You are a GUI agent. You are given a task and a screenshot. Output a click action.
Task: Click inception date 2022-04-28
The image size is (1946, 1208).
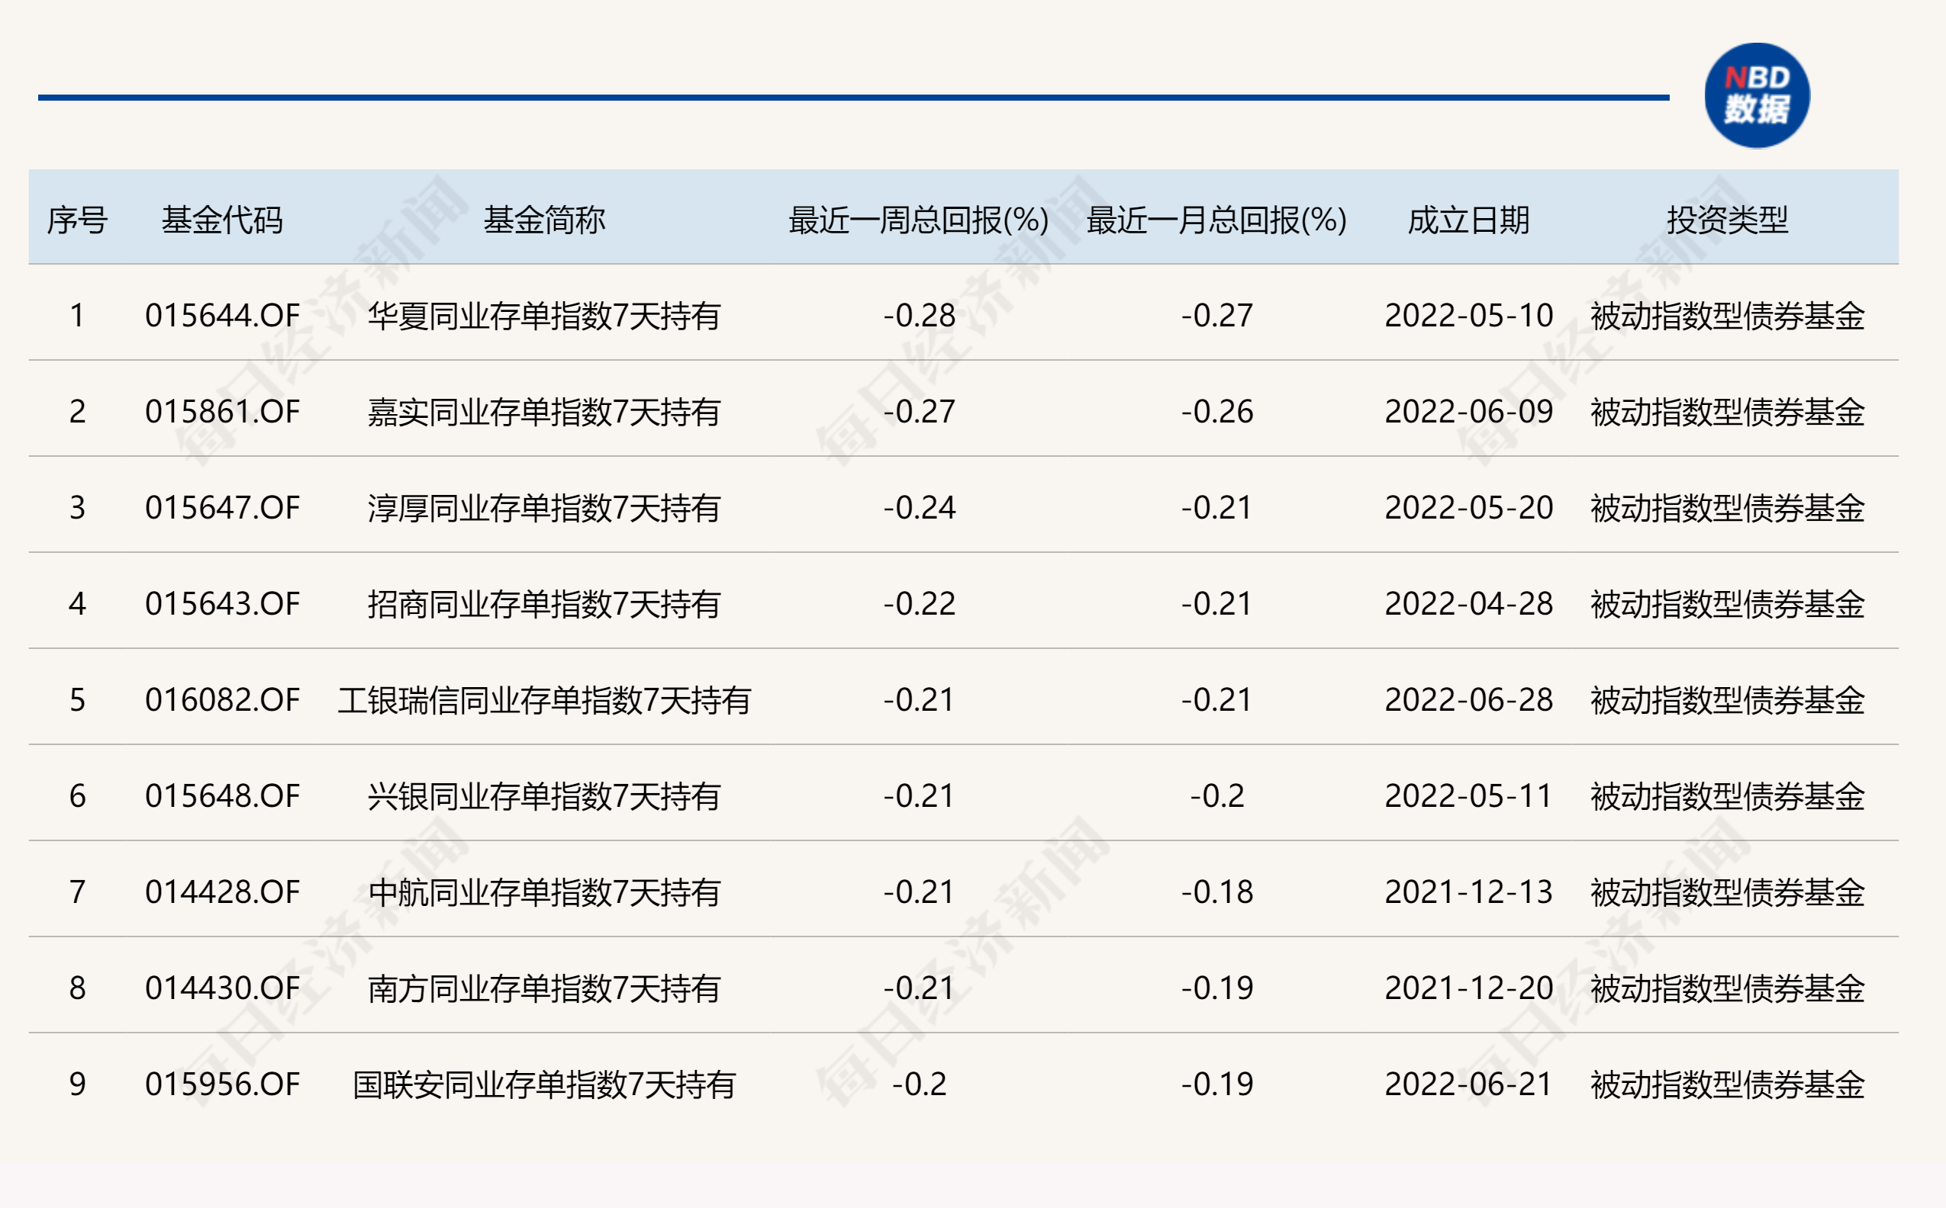pos(1469,603)
